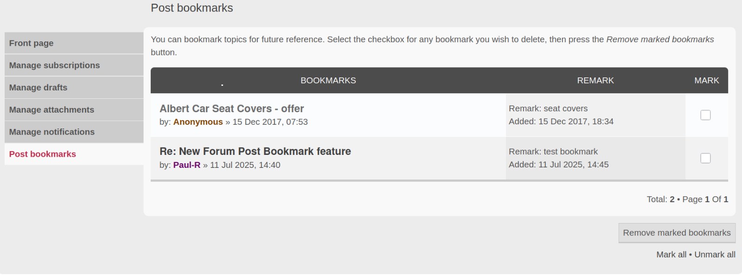Select the Post bookmarks sidebar tab
Screen dimensions: 742x275
[x=74, y=154]
